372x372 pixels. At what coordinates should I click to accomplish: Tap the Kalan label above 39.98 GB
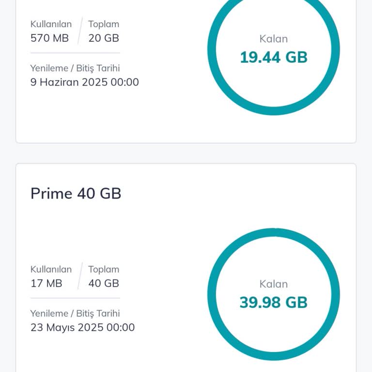pyautogui.click(x=274, y=284)
